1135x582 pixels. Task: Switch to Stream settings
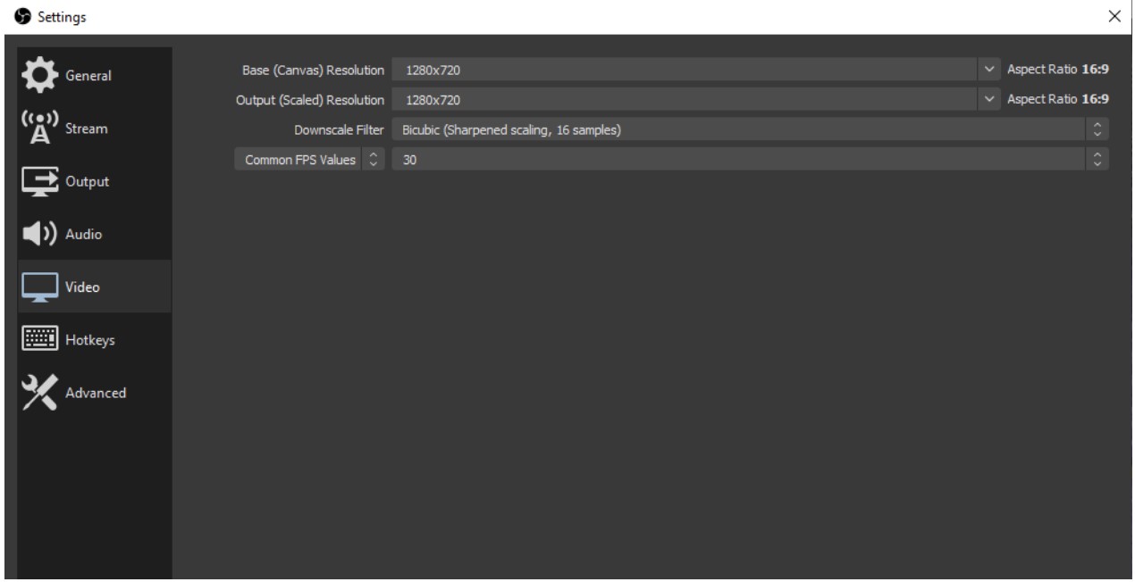[95, 128]
